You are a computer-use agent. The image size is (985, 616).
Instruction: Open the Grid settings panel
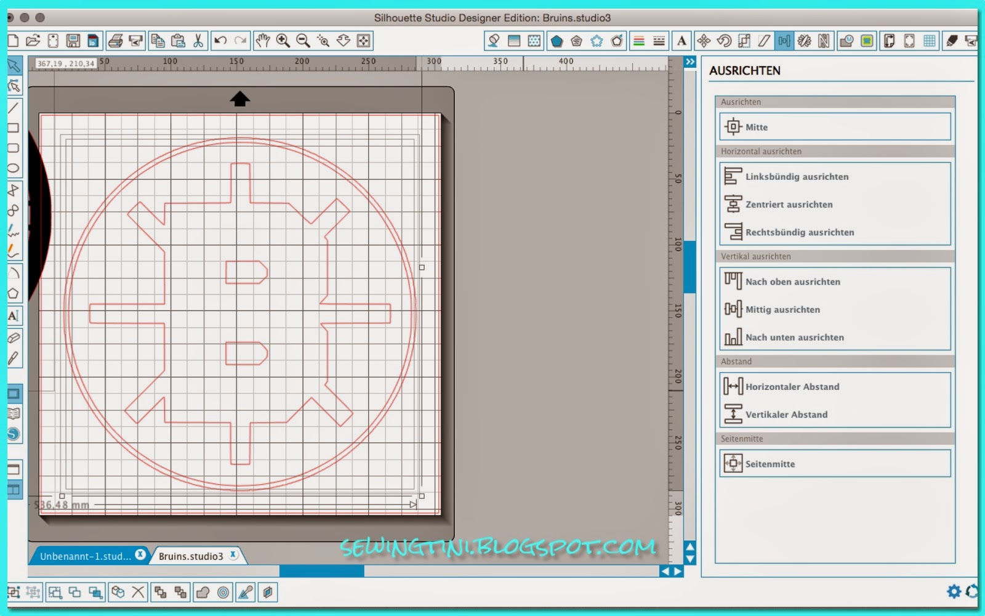(930, 41)
